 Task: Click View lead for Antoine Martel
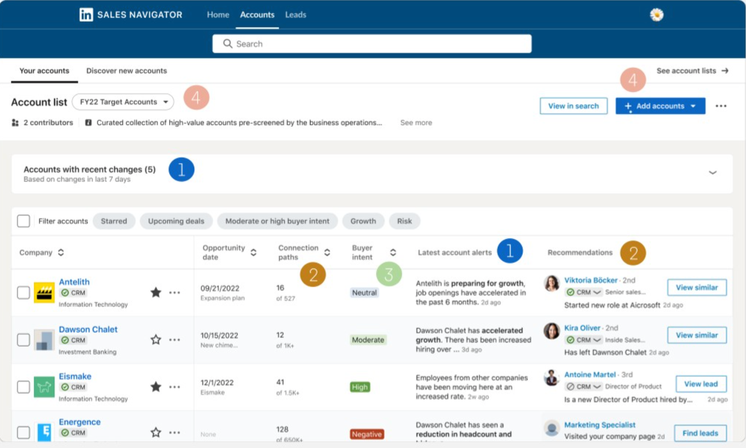[x=701, y=384]
